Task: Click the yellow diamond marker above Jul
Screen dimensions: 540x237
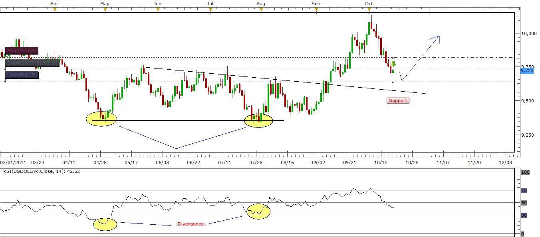Action: pos(210,8)
